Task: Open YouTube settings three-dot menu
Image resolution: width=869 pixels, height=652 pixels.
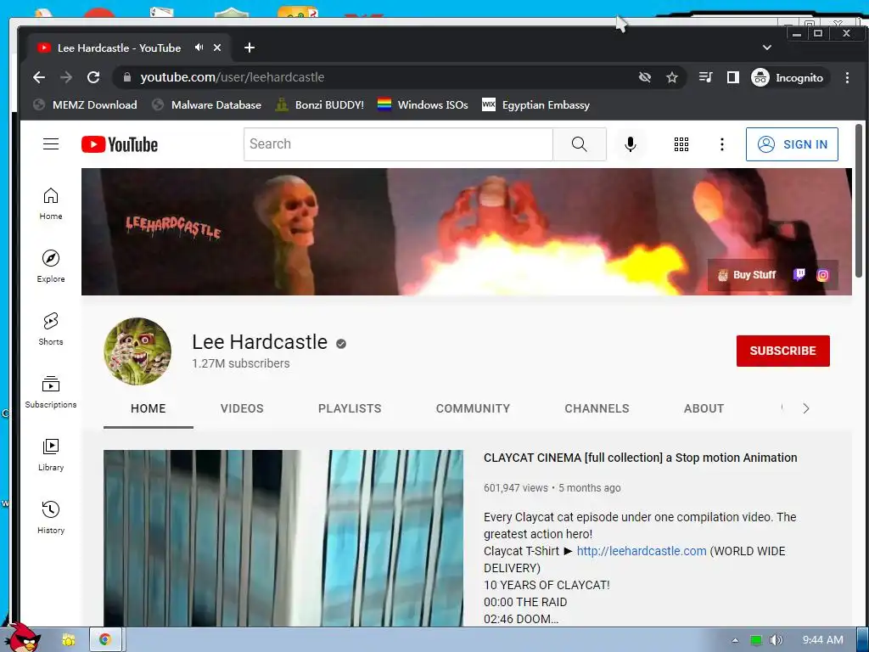Action: point(721,144)
